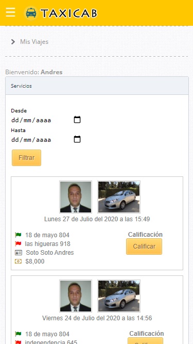Open driver photo in Lunes 27 trip
193x344 pixels.
click(x=76, y=197)
